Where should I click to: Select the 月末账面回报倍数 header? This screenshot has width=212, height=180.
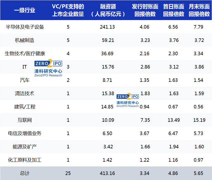(x=199, y=10)
